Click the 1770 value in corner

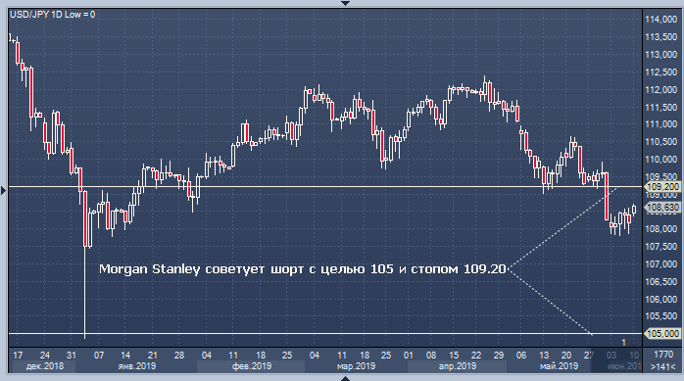(663, 355)
